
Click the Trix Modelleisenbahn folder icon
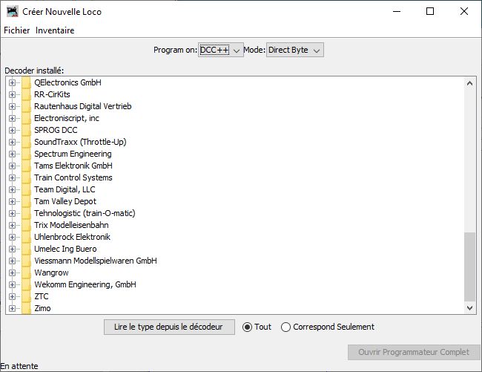pos(27,225)
